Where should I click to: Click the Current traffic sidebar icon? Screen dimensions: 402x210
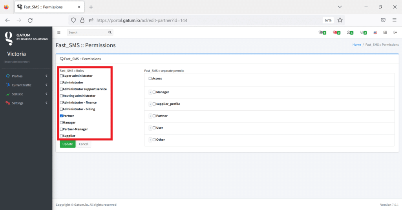(8, 85)
